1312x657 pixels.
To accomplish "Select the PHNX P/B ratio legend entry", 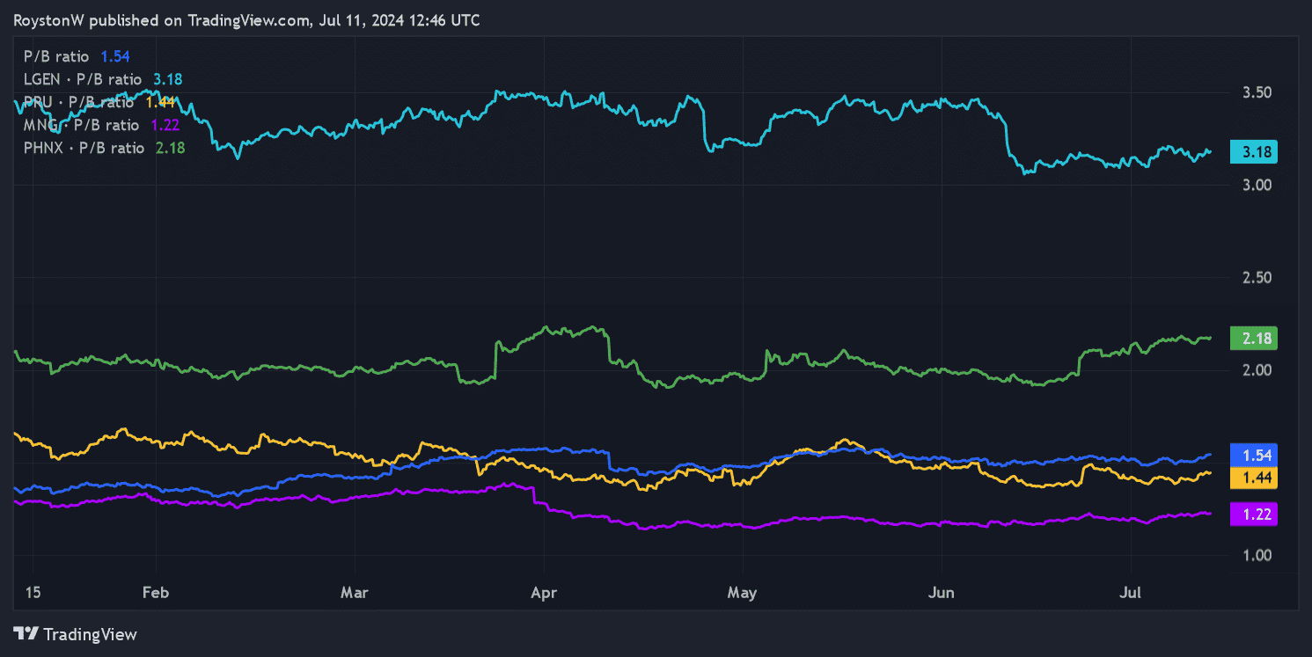I will [104, 148].
